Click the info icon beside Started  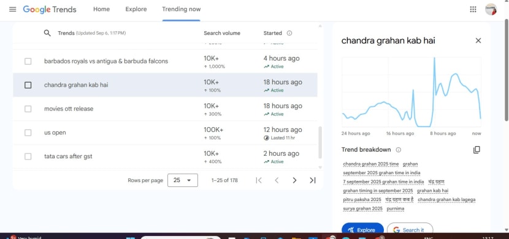point(289,33)
